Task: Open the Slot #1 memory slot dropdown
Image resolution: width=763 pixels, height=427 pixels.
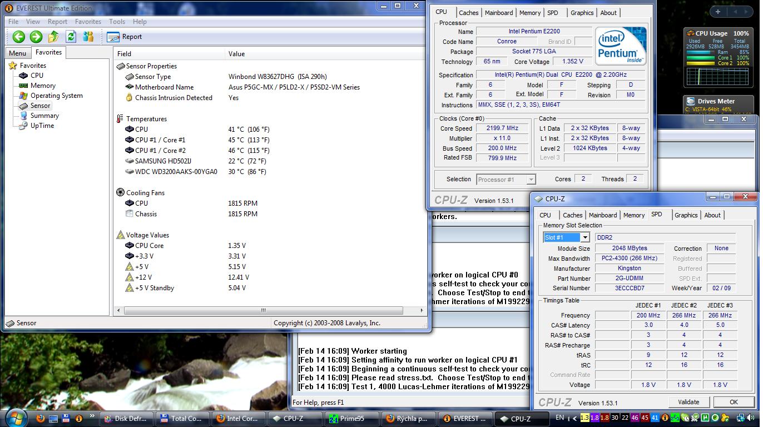Action: (584, 237)
